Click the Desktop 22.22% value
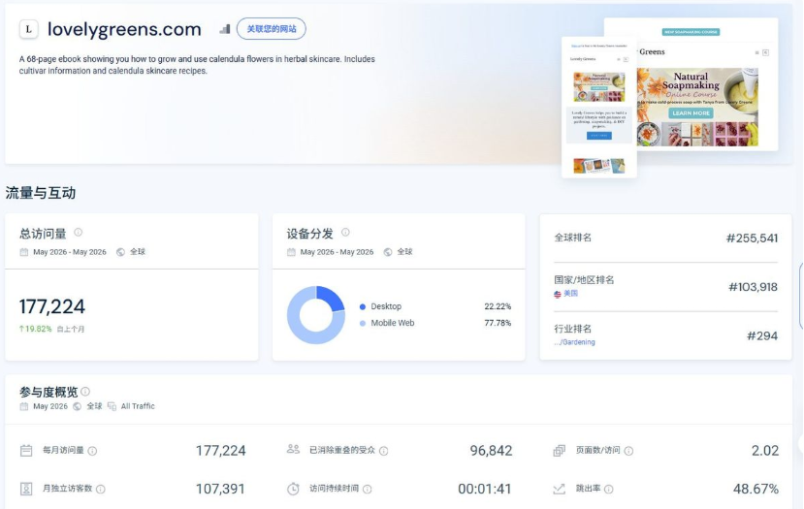804x509 pixels. click(498, 306)
